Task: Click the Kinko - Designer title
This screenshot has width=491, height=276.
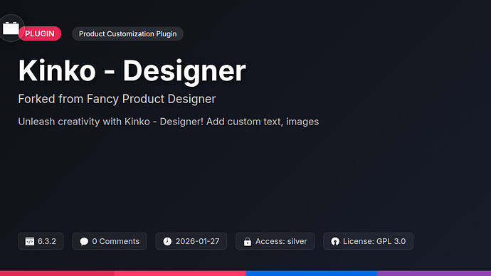Action: (132, 71)
